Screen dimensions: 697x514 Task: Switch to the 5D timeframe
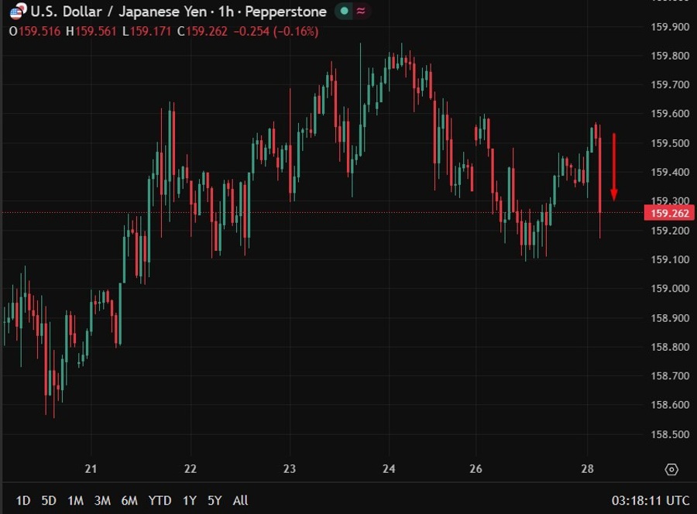[46, 500]
